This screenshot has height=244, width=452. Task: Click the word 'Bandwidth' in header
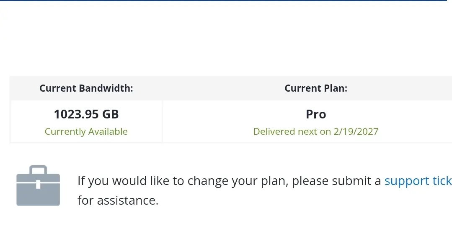[106, 88]
